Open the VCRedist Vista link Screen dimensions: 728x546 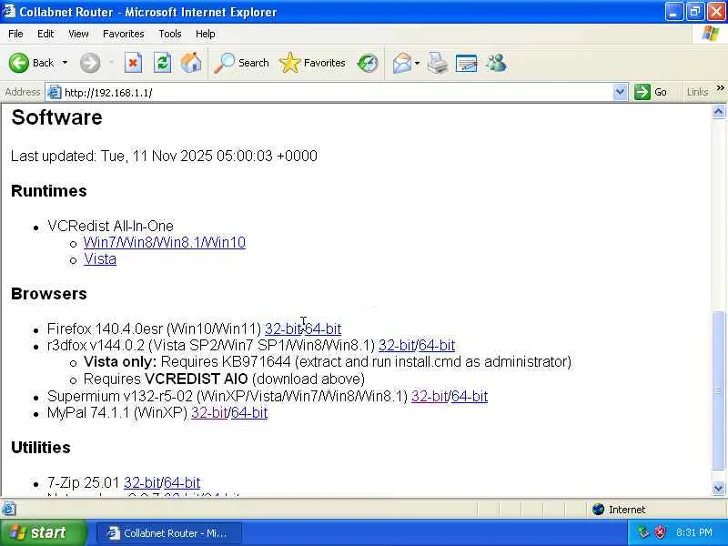coord(100,259)
